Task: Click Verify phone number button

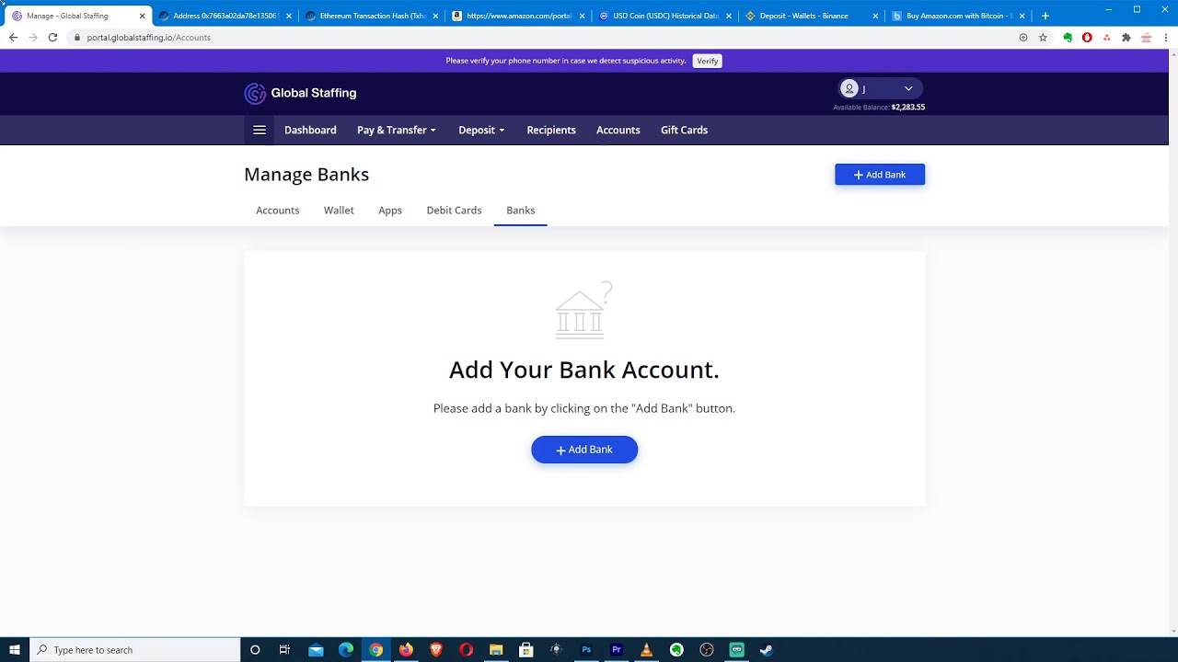Action: click(x=707, y=61)
